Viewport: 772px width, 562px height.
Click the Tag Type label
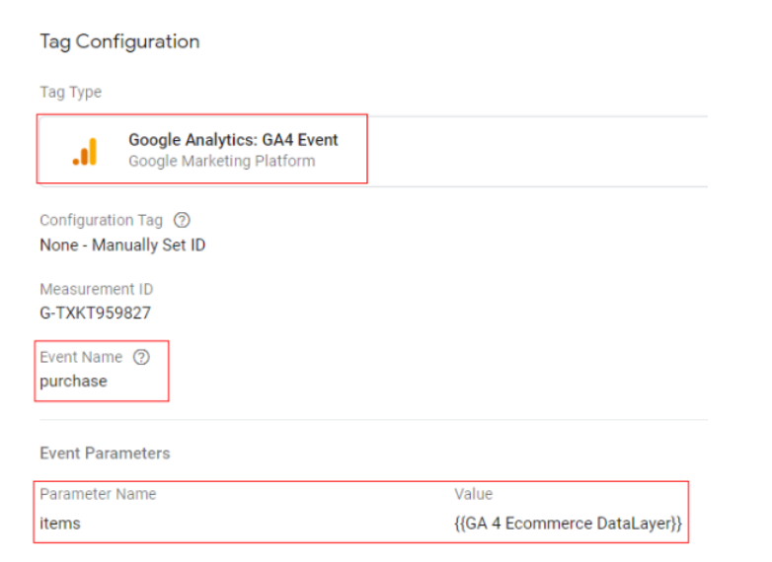(70, 92)
